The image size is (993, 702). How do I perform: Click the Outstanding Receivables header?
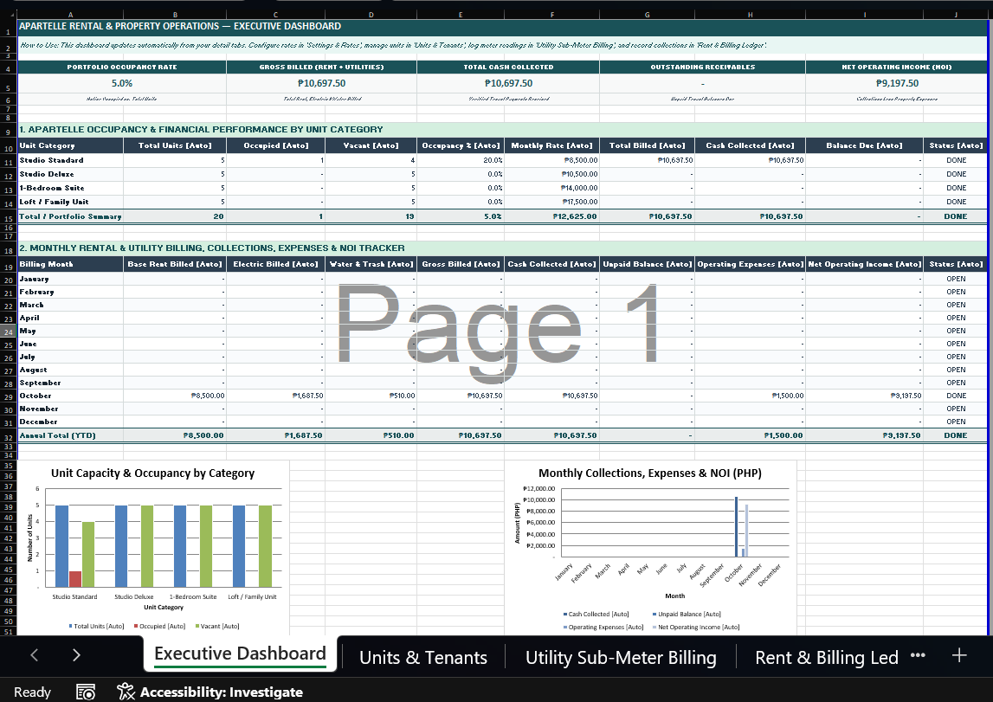702,67
